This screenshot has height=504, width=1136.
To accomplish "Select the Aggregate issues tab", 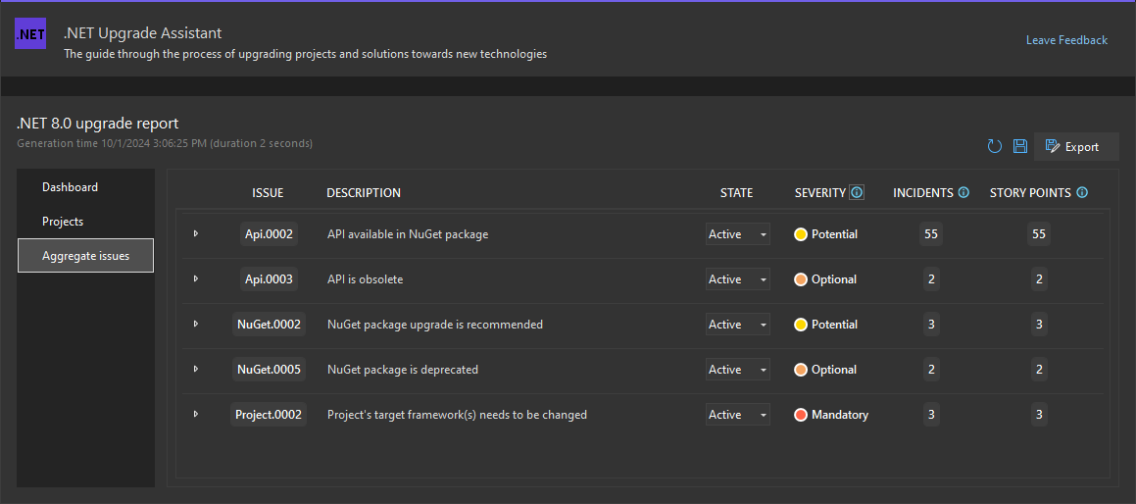I will click(85, 256).
